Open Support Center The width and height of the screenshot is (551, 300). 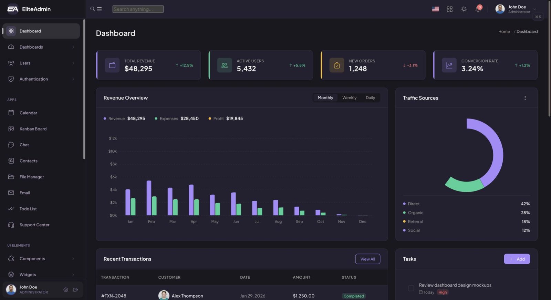click(41, 225)
